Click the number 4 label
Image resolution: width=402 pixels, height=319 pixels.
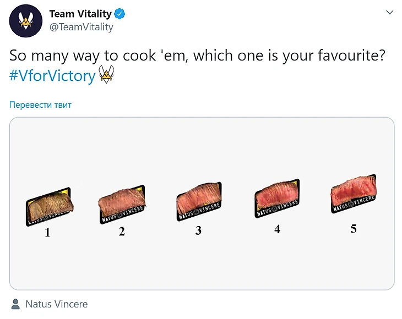click(x=277, y=229)
